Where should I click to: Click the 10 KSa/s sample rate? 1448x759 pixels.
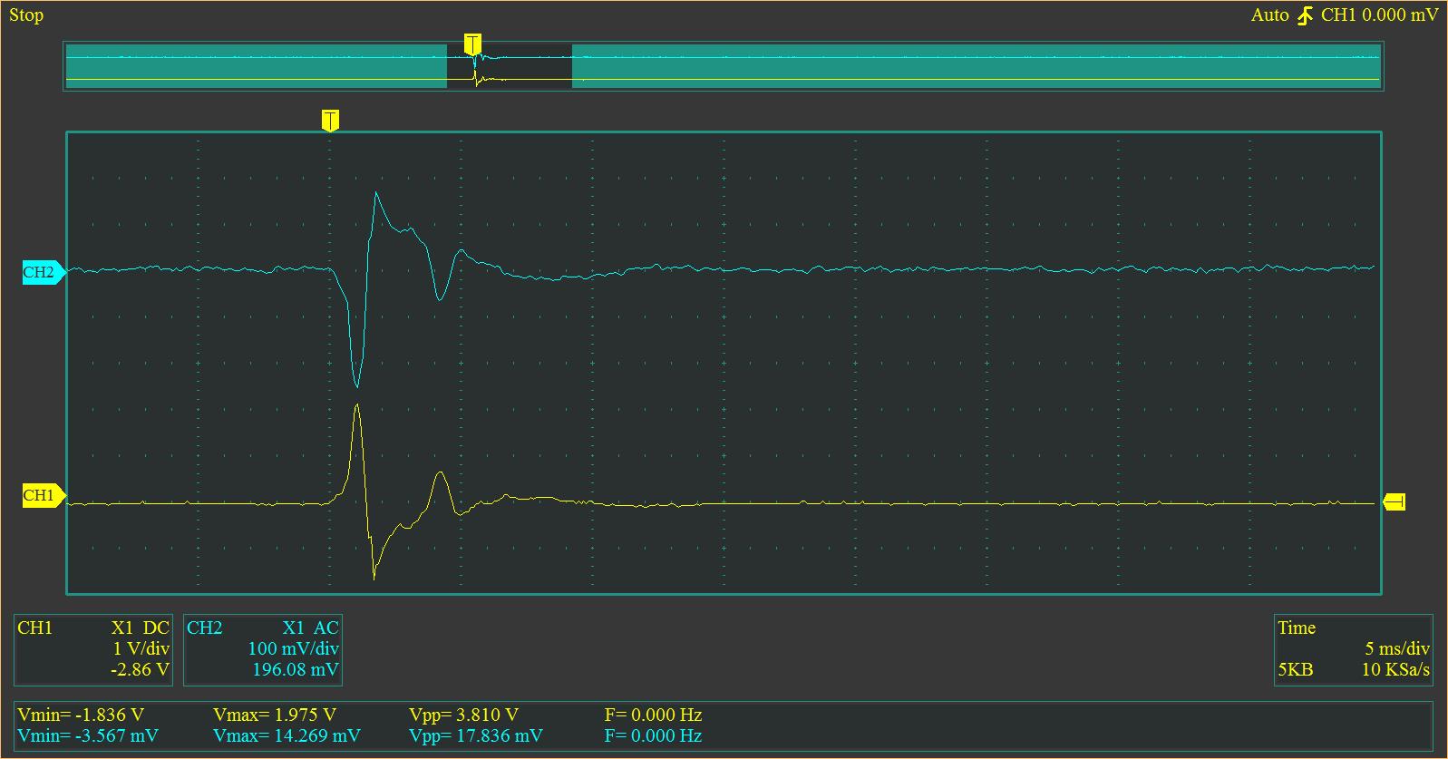click(1395, 670)
